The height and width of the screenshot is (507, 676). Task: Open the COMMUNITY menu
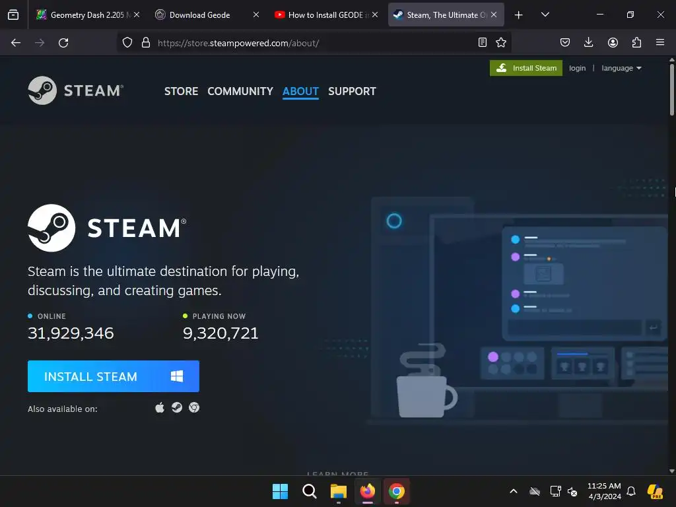pyautogui.click(x=240, y=91)
